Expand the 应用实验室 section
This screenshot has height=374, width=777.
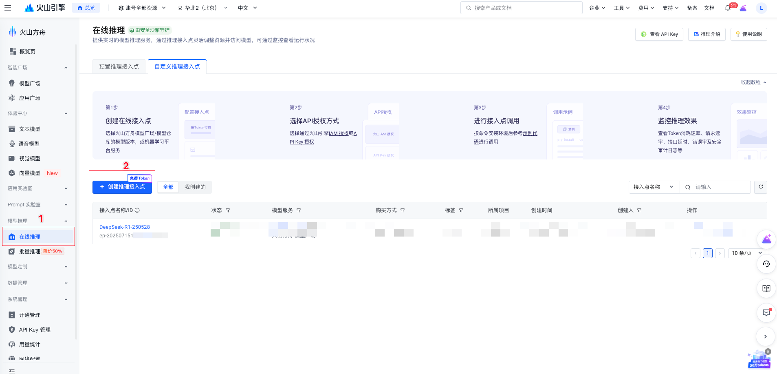click(37, 188)
